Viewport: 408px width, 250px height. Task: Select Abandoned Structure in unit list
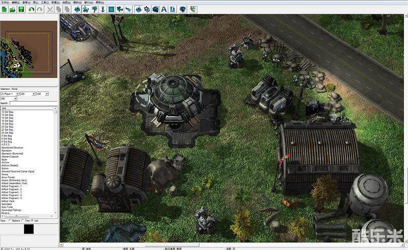pos(12,147)
